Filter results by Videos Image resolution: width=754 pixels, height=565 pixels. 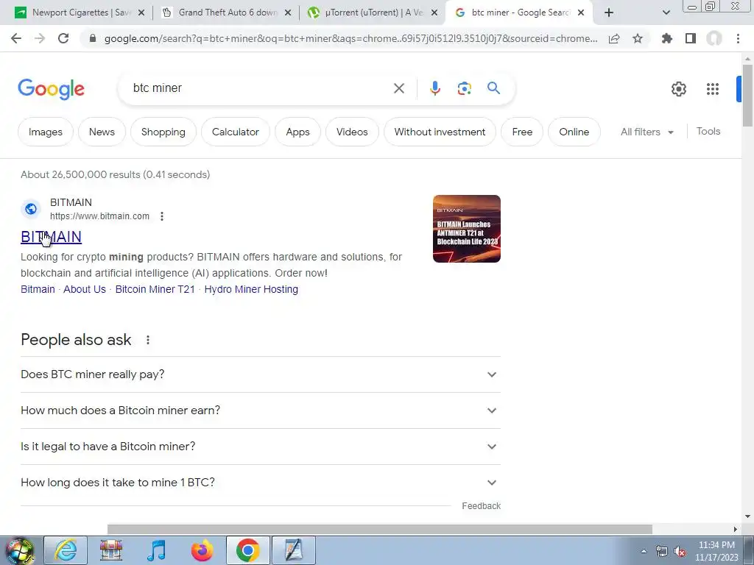pyautogui.click(x=352, y=132)
